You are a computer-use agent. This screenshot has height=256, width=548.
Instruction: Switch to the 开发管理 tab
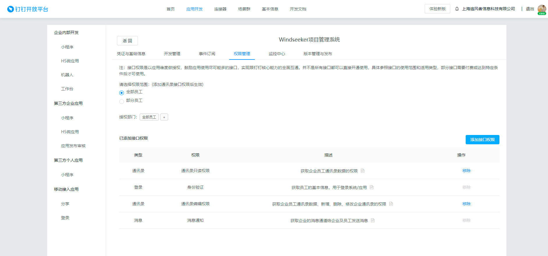pos(172,54)
